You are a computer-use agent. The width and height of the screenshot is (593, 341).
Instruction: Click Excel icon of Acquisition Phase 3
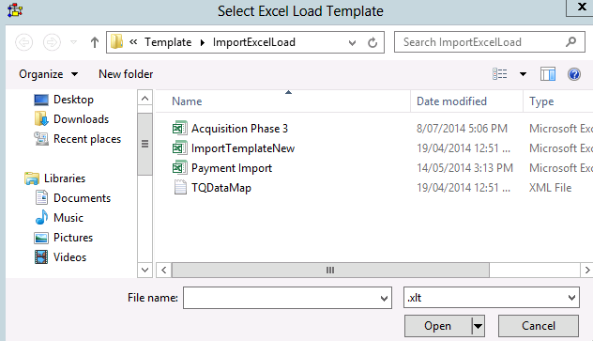click(x=179, y=129)
